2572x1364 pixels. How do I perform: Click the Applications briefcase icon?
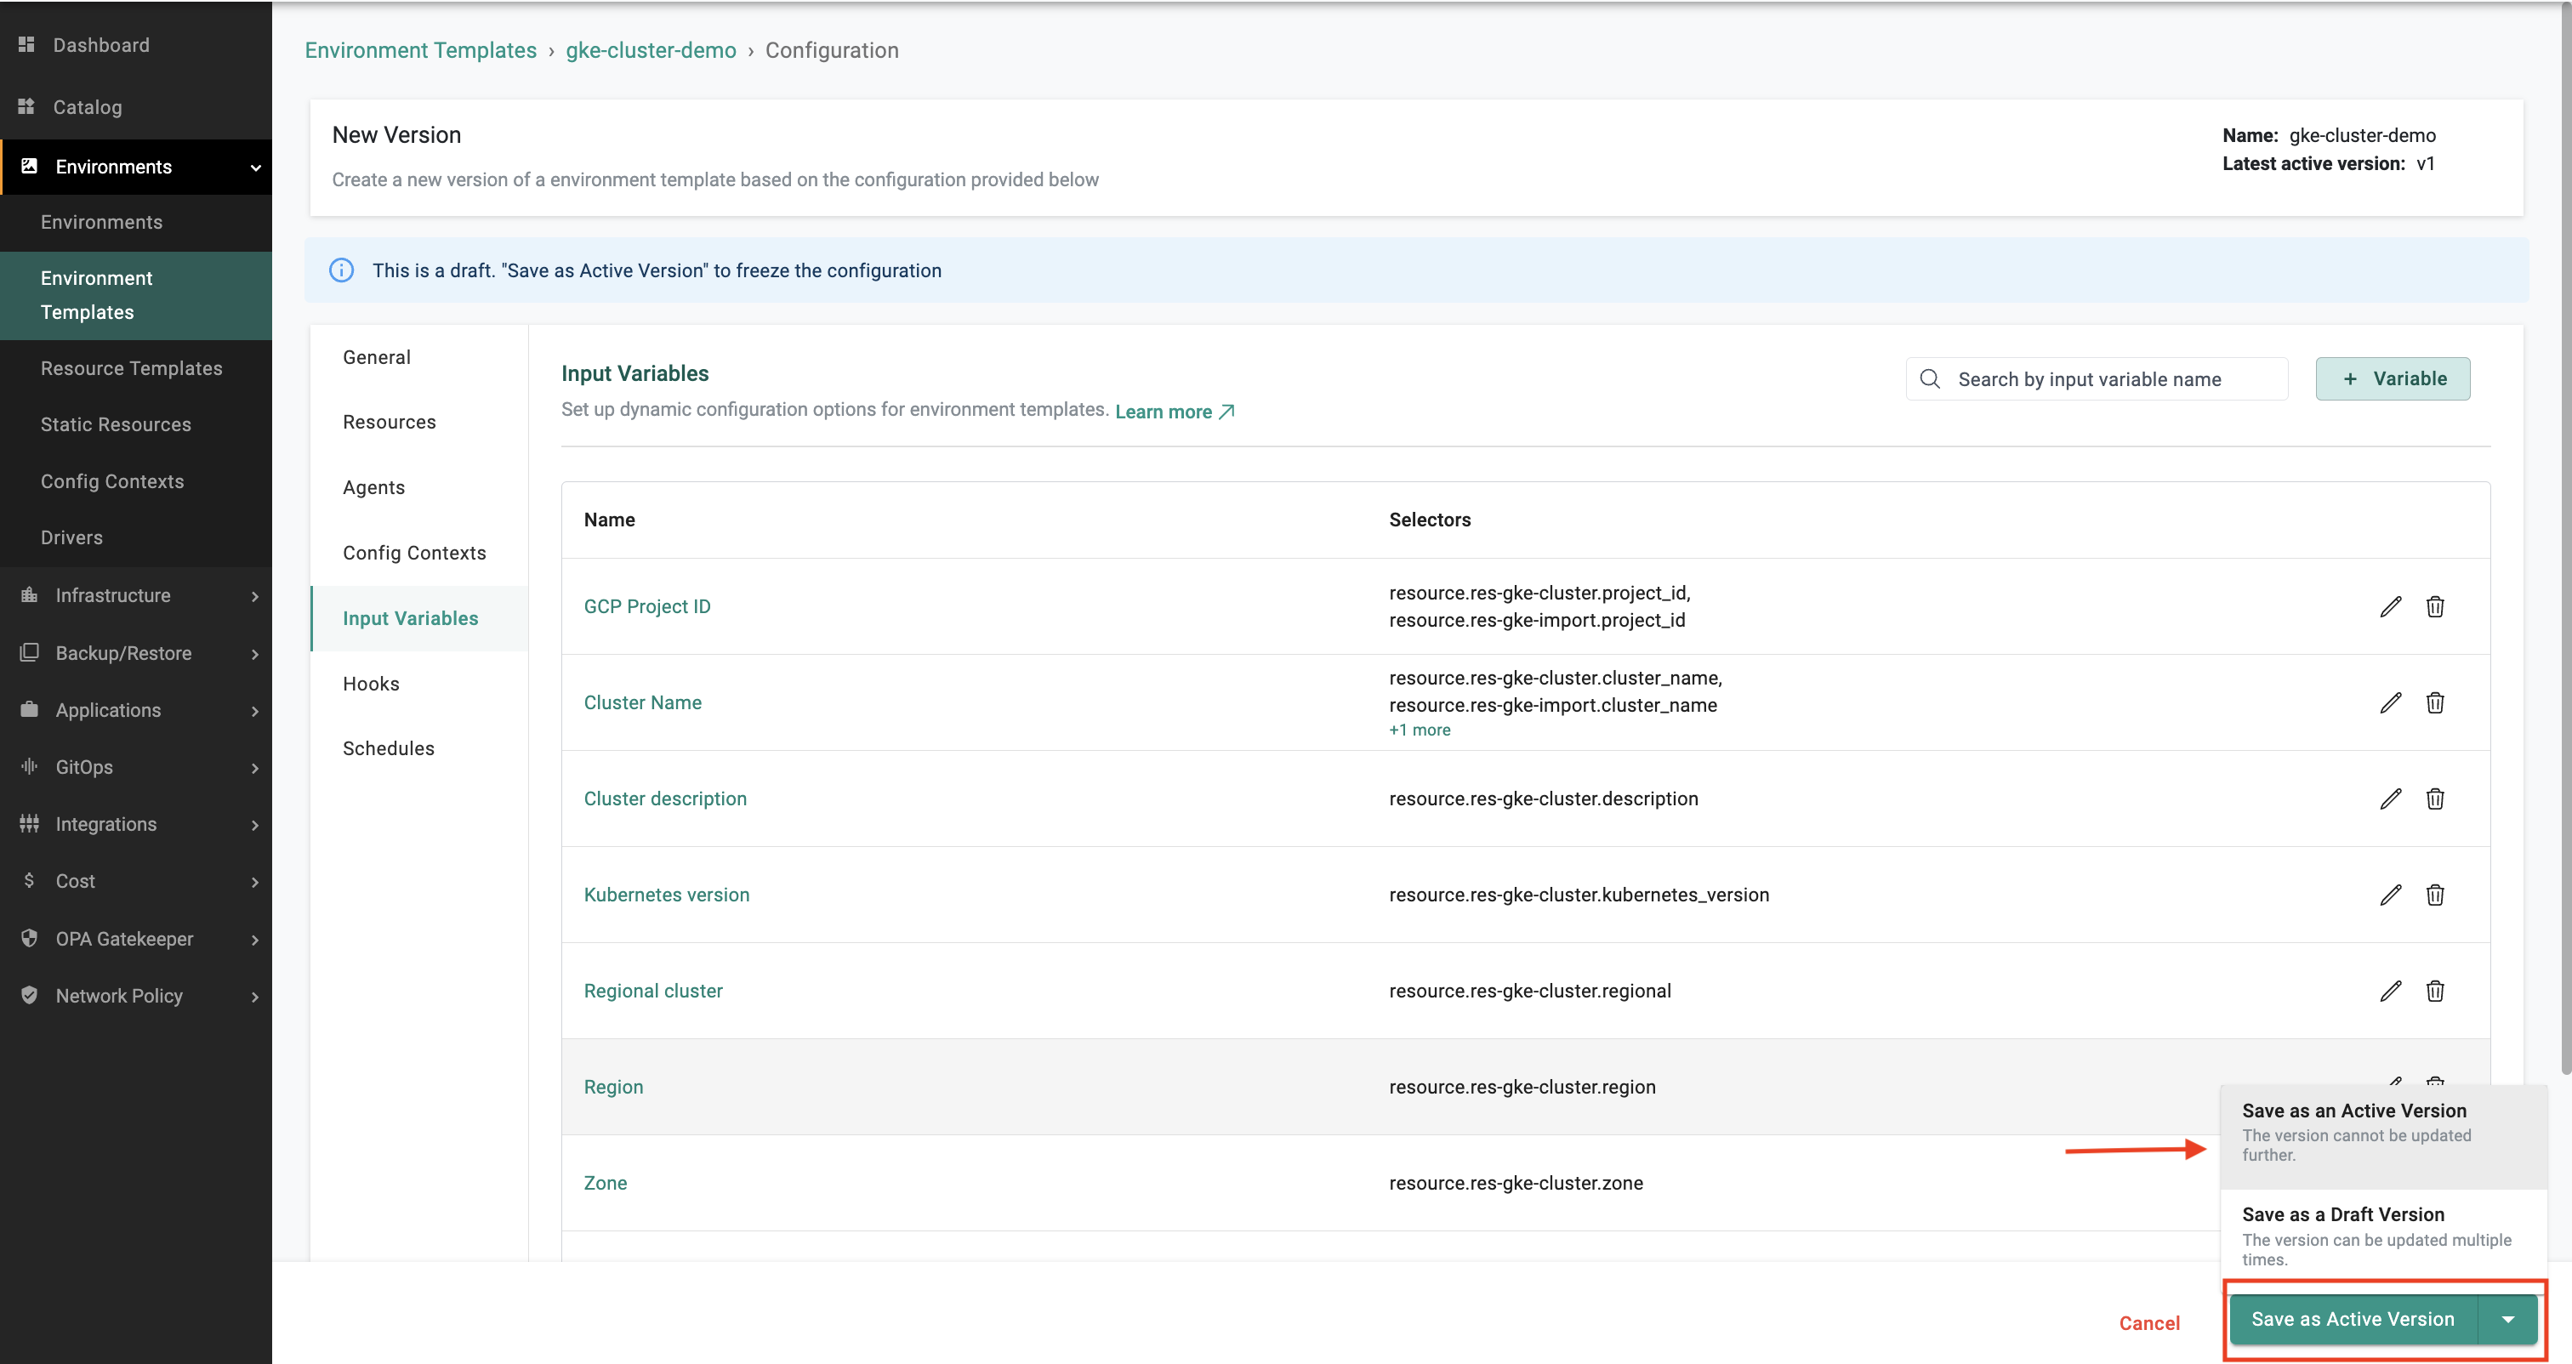(30, 710)
